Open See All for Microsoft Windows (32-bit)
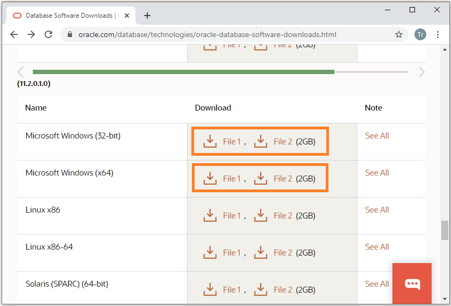The height and width of the screenshot is (306, 451). click(x=377, y=136)
